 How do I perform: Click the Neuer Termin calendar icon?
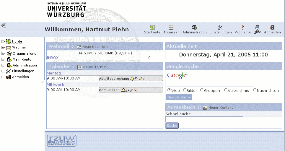coord(80,67)
